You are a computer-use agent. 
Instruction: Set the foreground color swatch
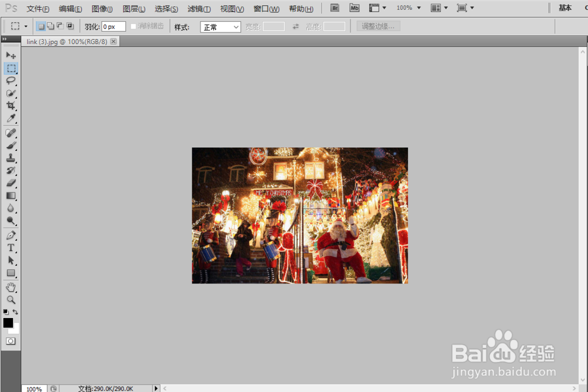(x=8, y=323)
